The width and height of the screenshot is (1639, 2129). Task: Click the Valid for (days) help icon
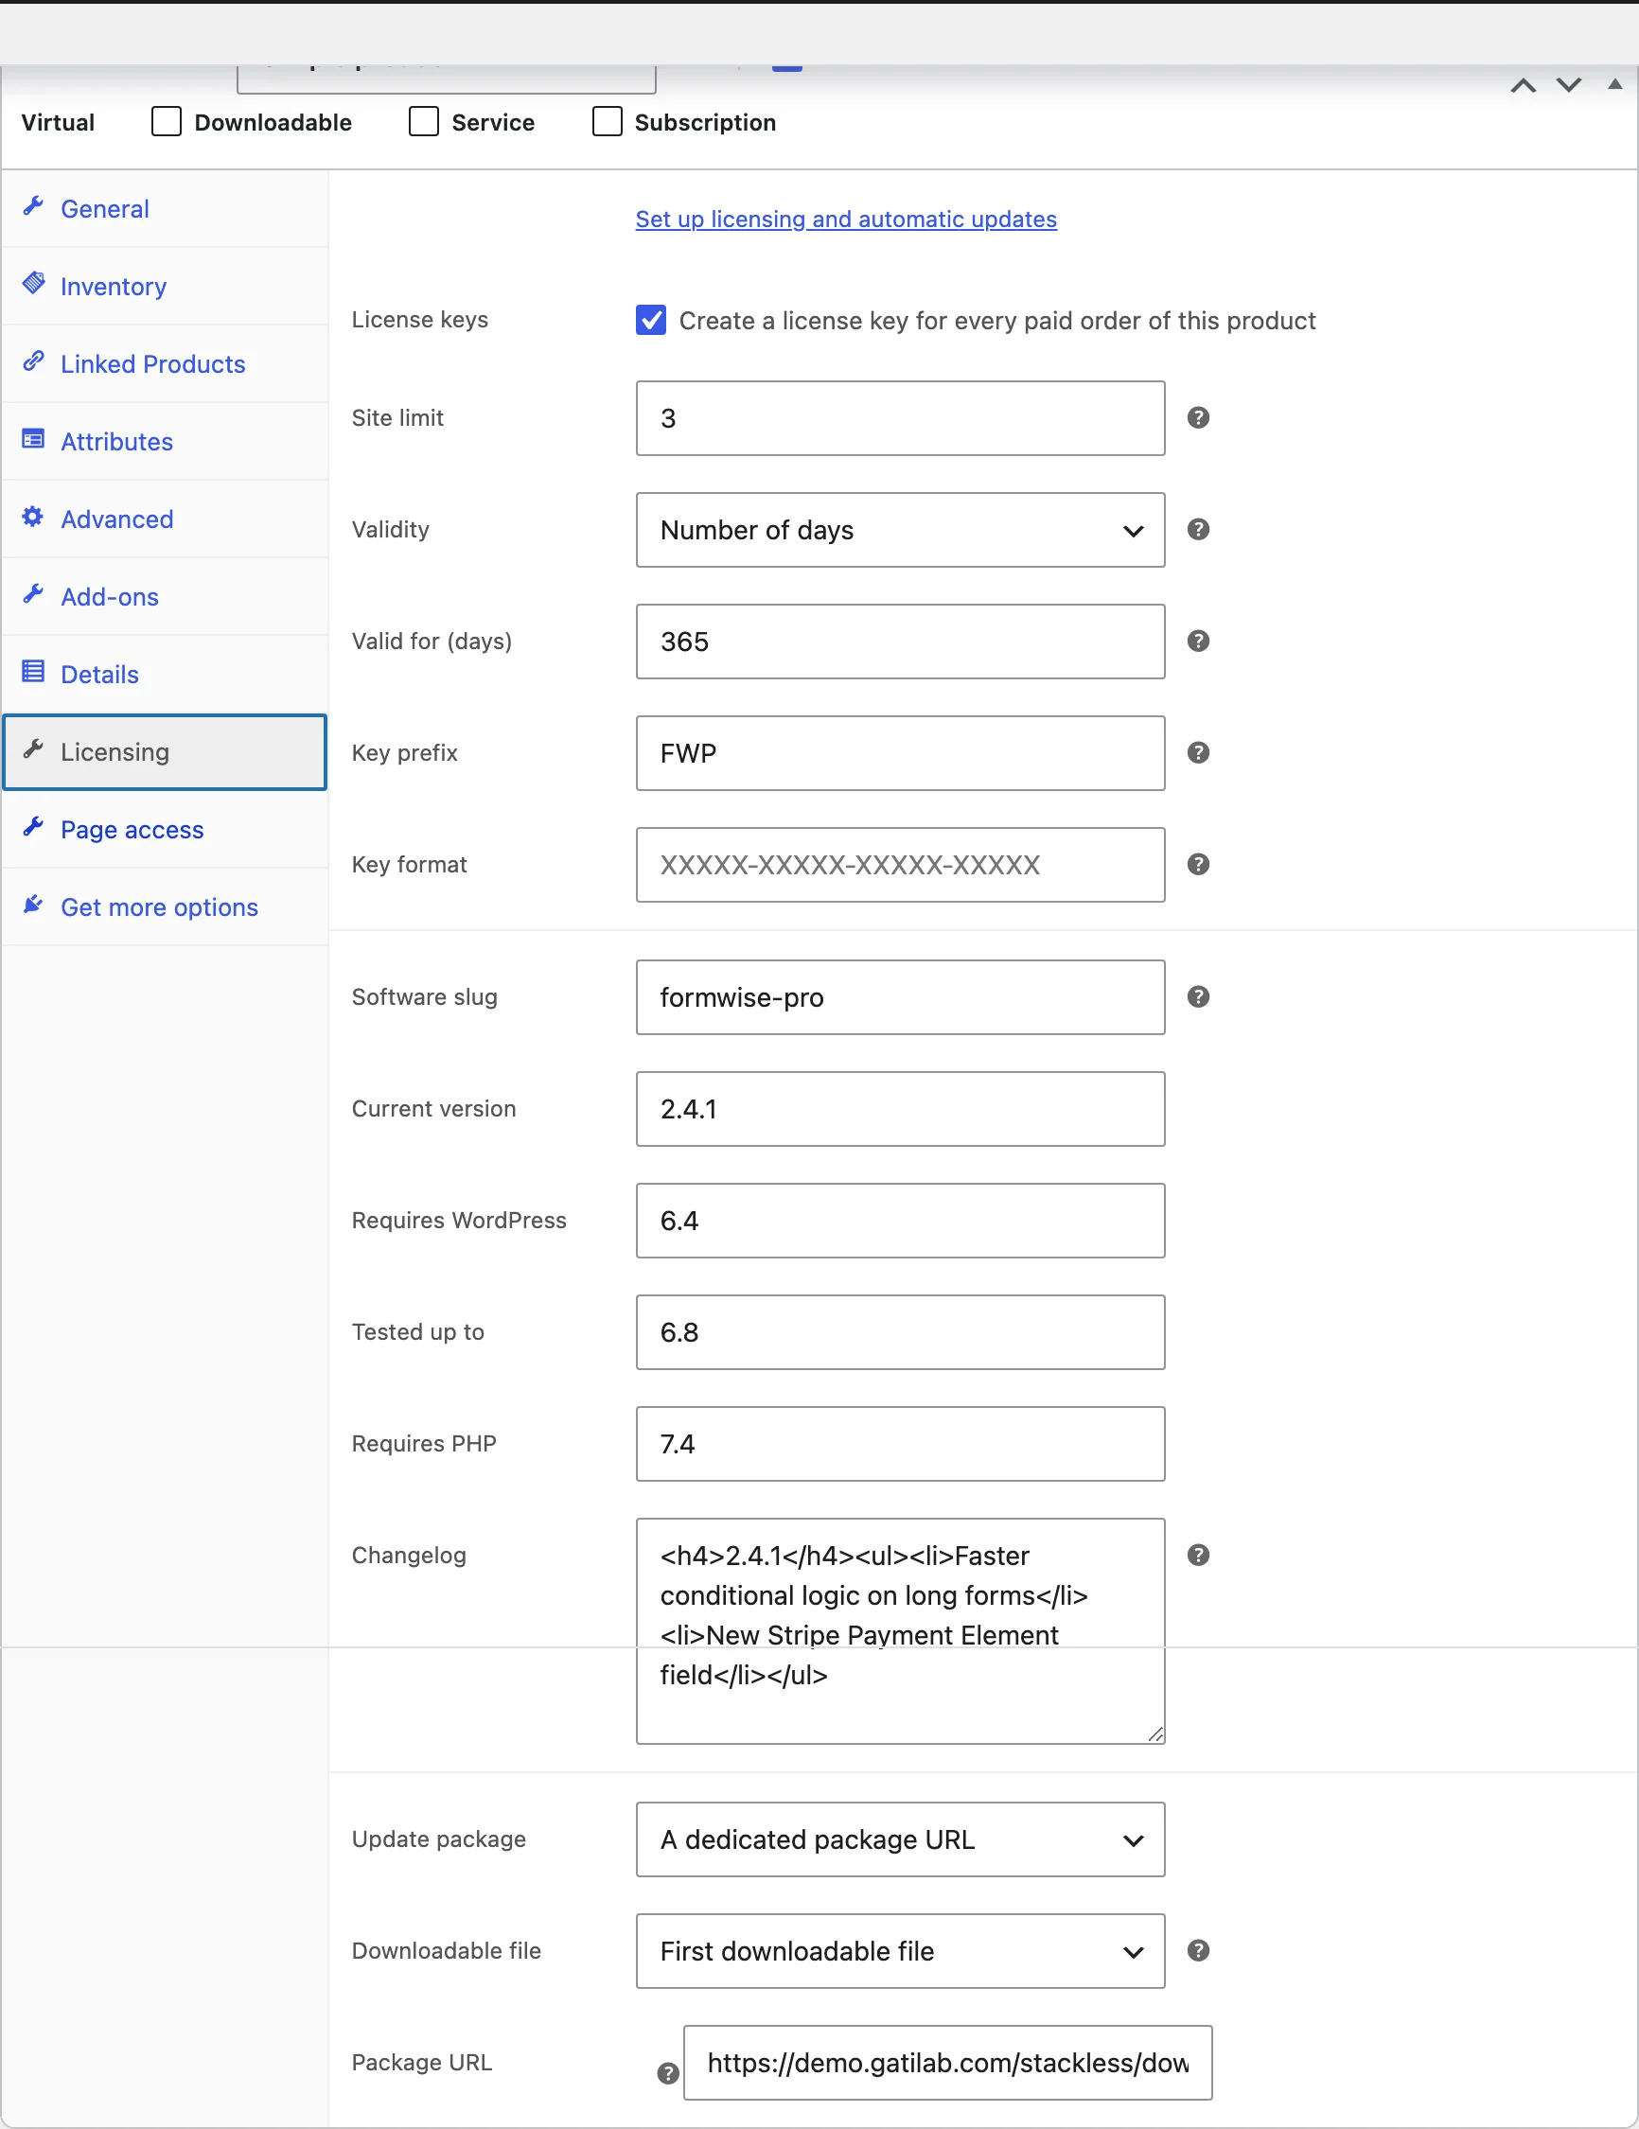point(1198,642)
